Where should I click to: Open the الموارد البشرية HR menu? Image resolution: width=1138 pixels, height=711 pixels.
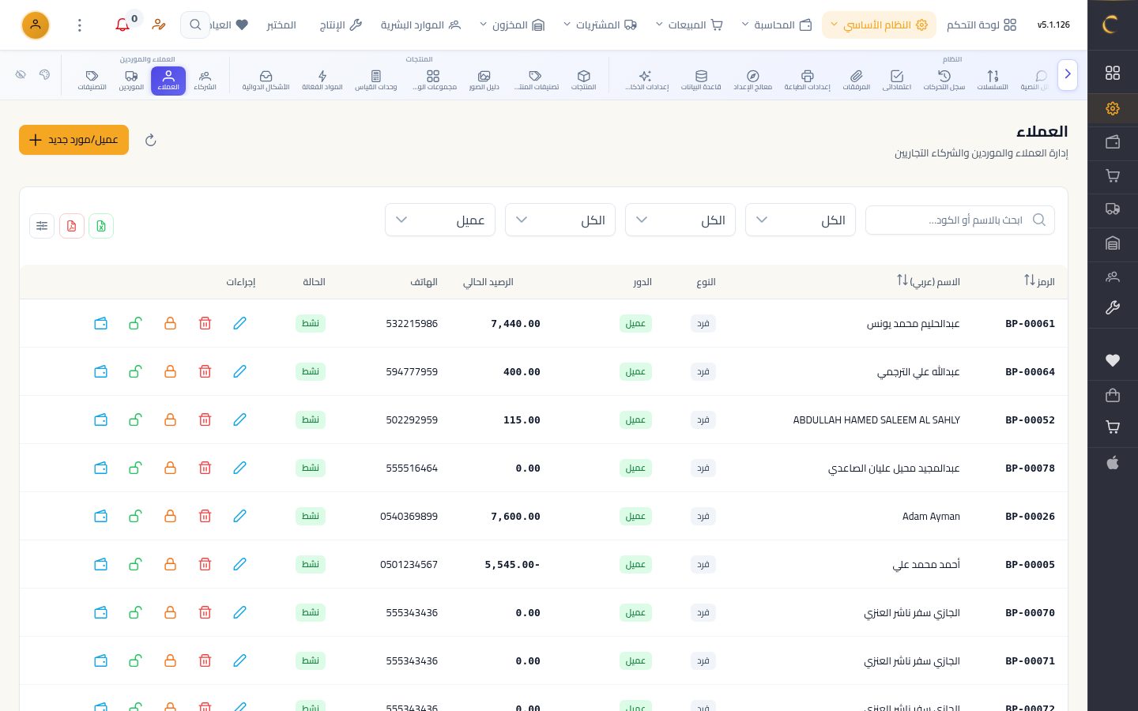[420, 25]
